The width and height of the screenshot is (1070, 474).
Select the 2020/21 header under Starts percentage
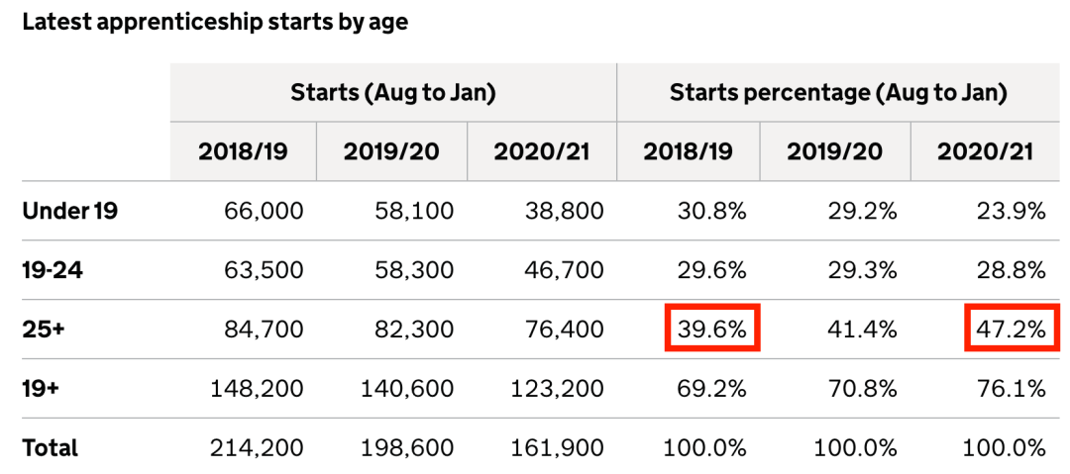click(985, 151)
